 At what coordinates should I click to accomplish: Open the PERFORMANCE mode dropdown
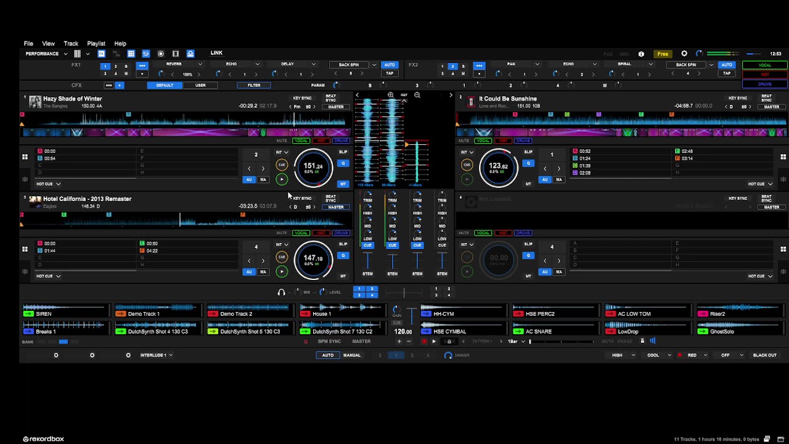point(46,54)
